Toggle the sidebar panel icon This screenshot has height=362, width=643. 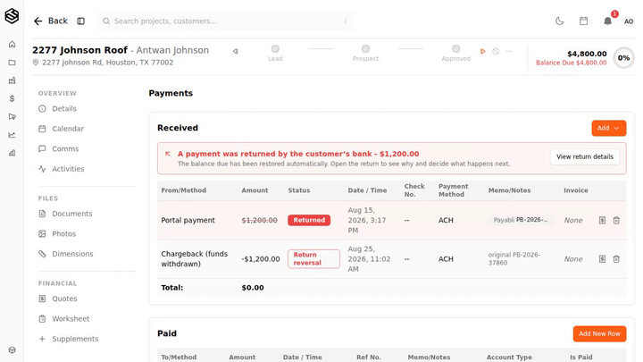click(80, 21)
